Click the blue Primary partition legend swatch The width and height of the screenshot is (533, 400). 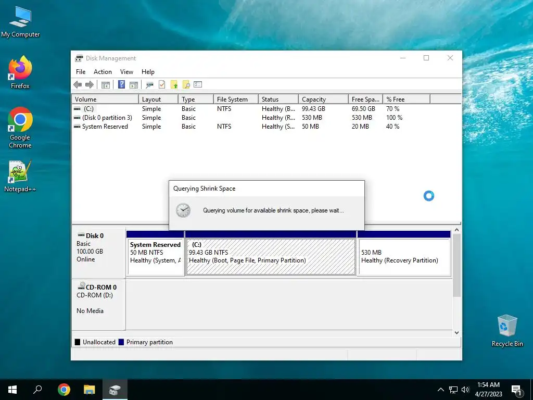121,342
